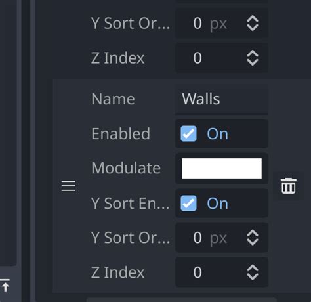Image resolution: width=311 pixels, height=302 pixels.
Task: Click the upper layer's Z Index value
Action: pos(222,58)
